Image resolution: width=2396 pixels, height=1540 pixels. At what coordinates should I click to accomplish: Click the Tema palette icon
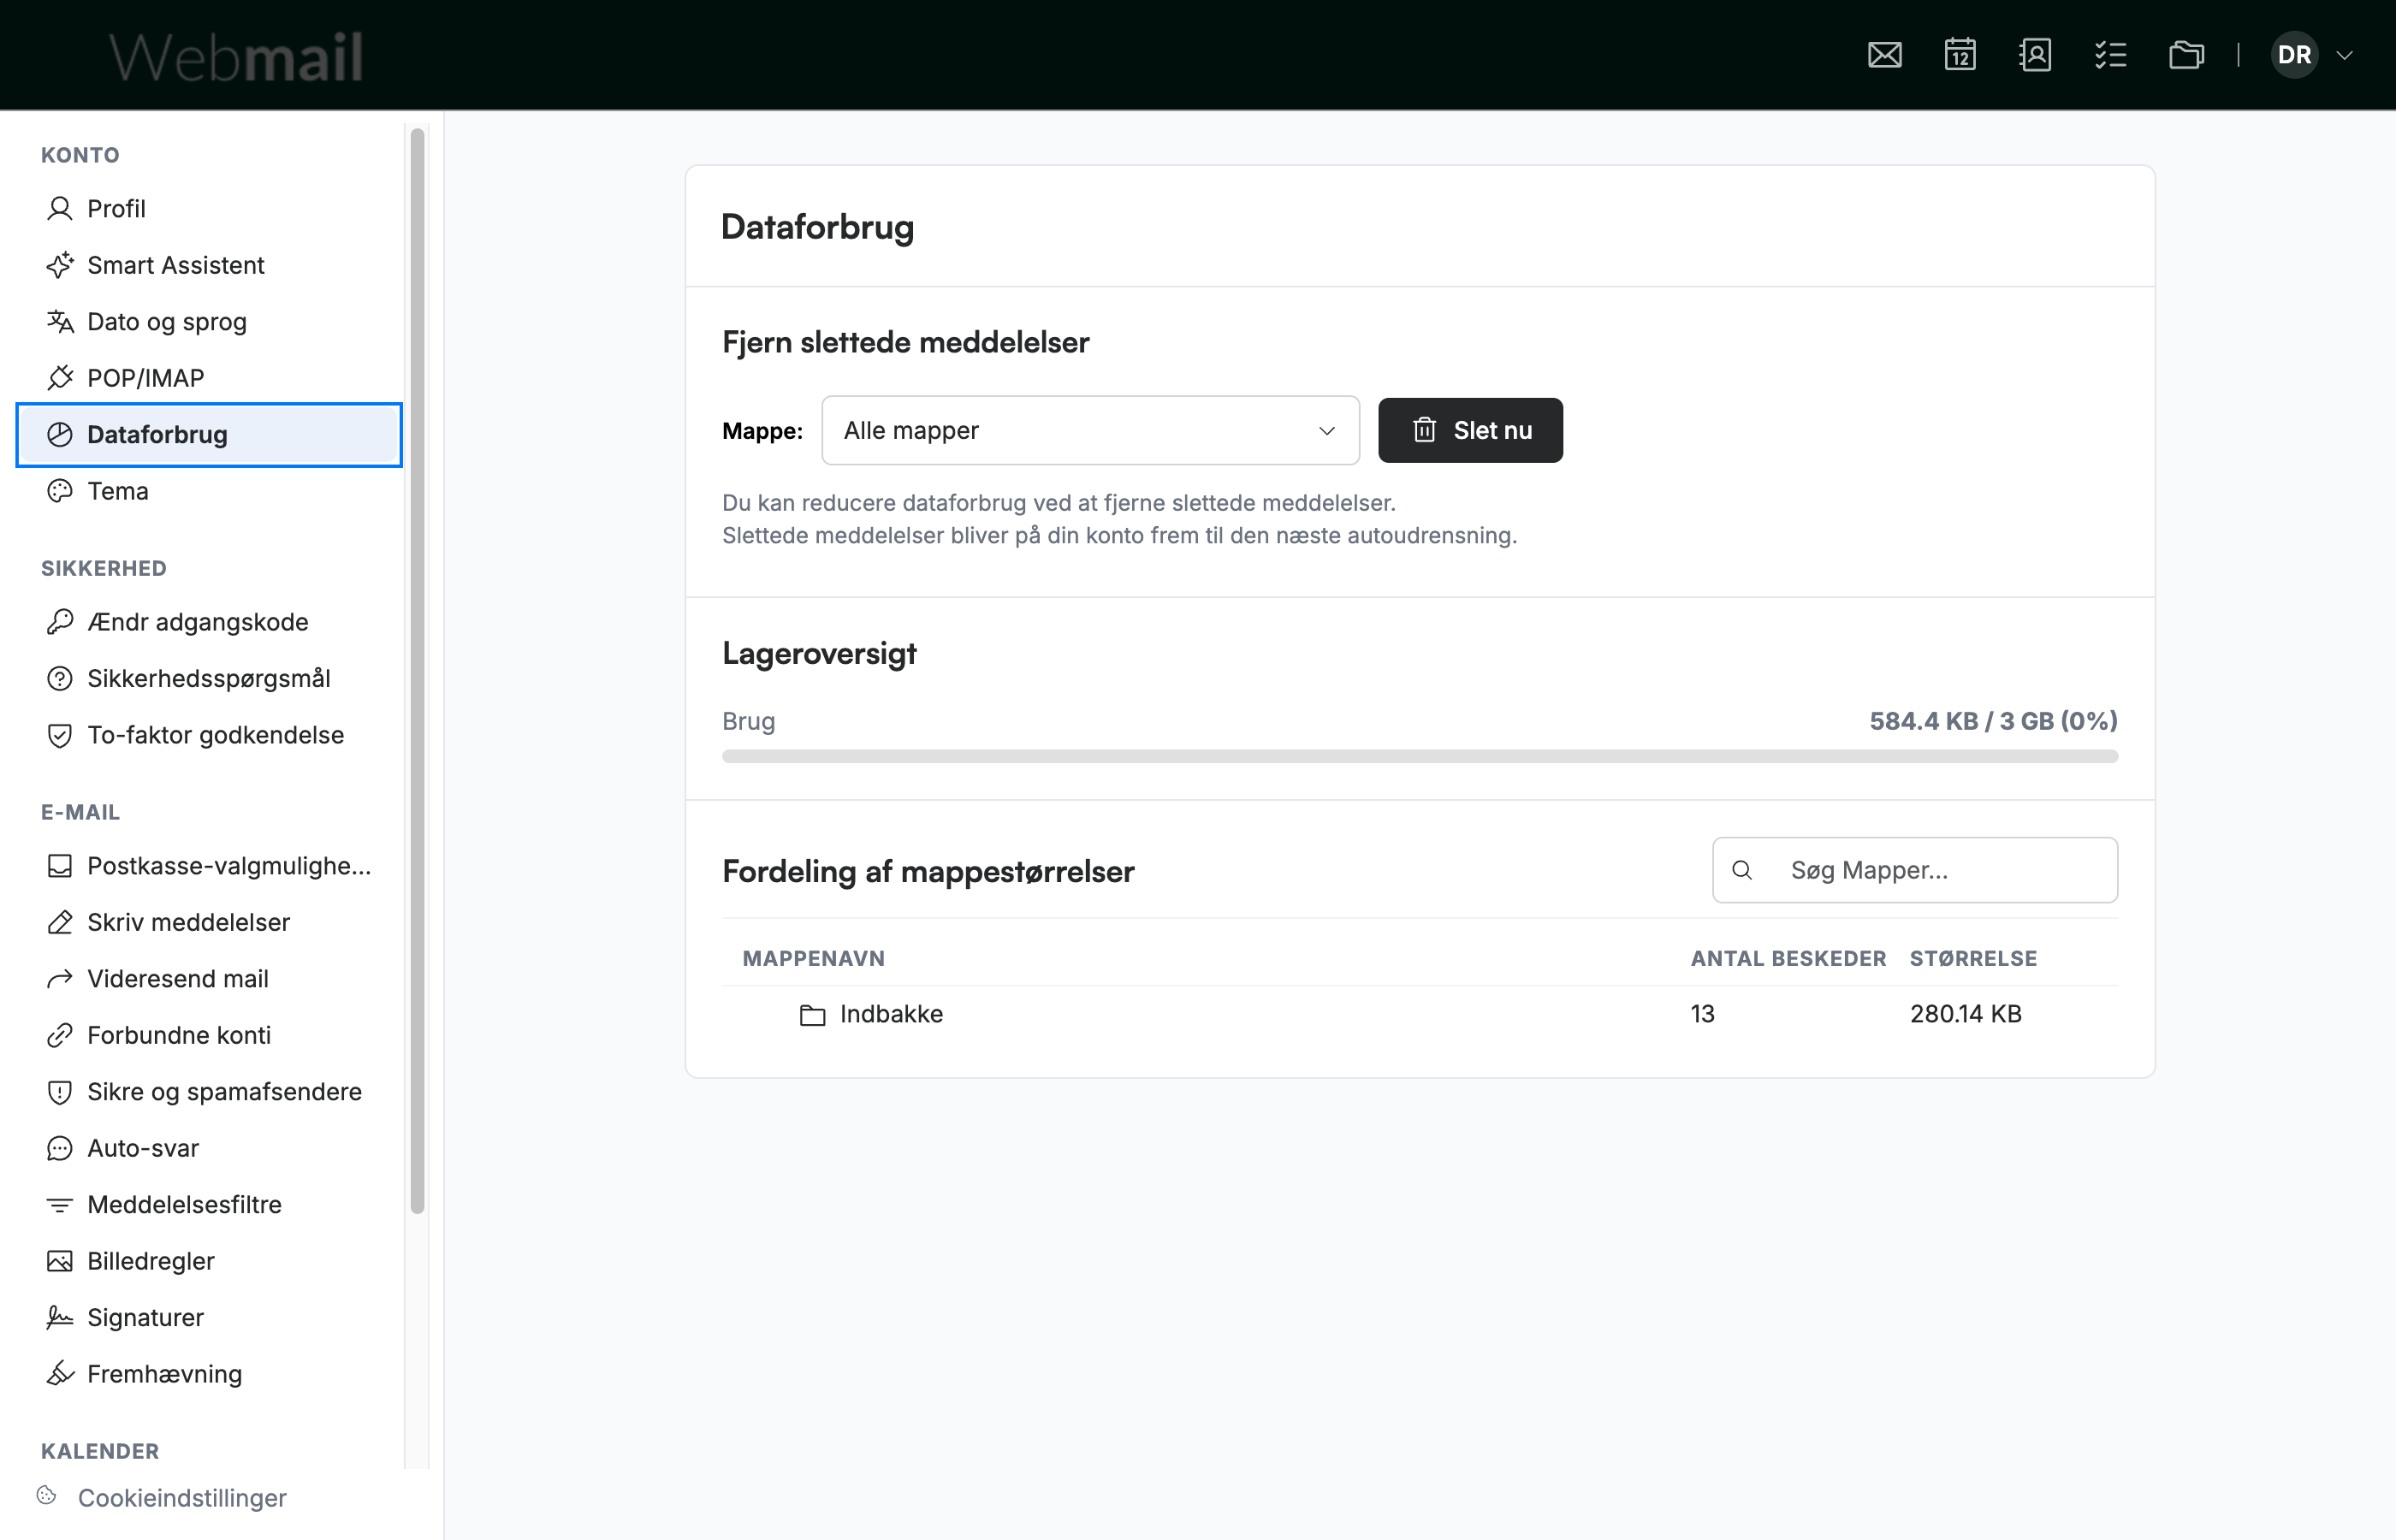pos(60,491)
